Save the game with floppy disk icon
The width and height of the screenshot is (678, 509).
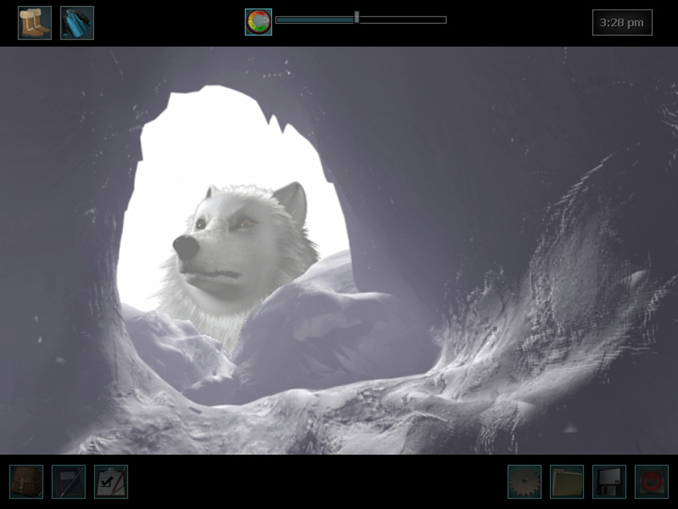point(609,481)
